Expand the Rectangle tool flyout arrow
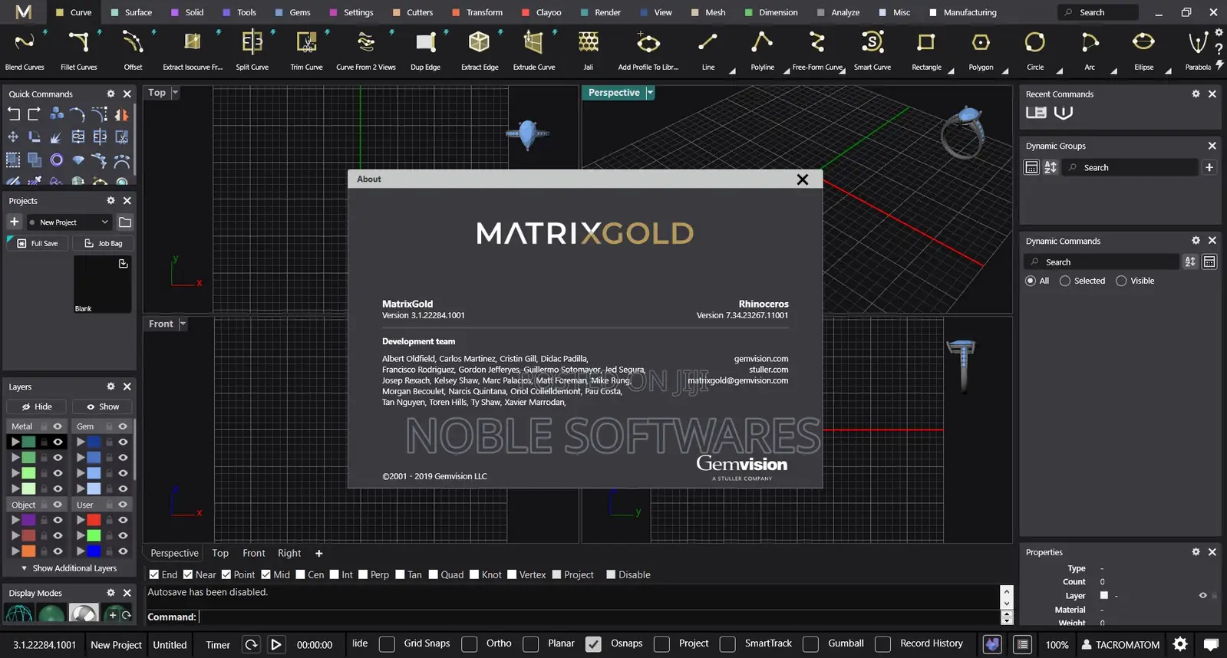Viewport: 1227px width, 658px height. point(951,71)
